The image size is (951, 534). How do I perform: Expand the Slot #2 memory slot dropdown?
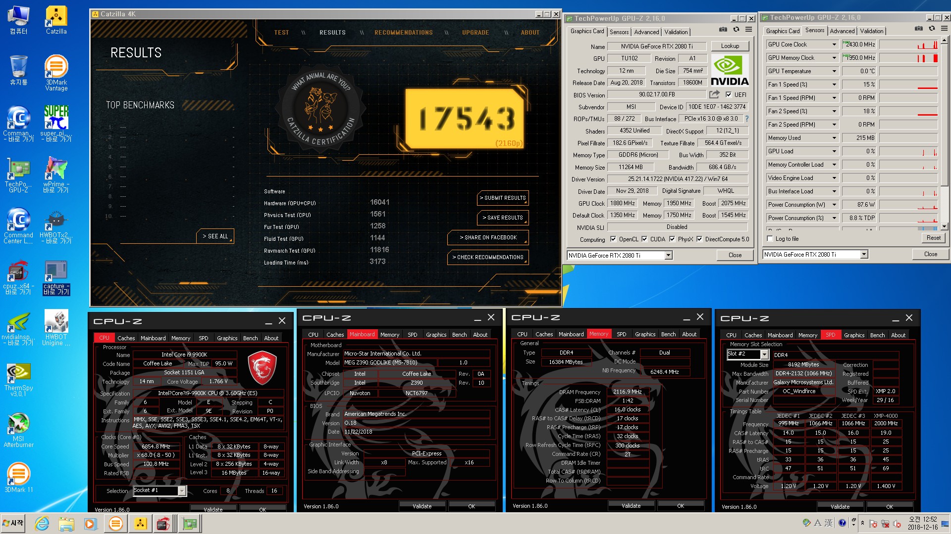click(764, 354)
